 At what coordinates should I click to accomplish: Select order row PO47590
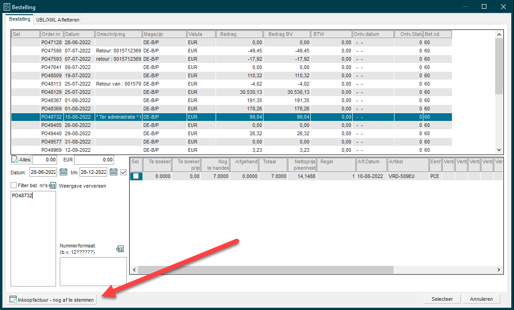pos(231,51)
